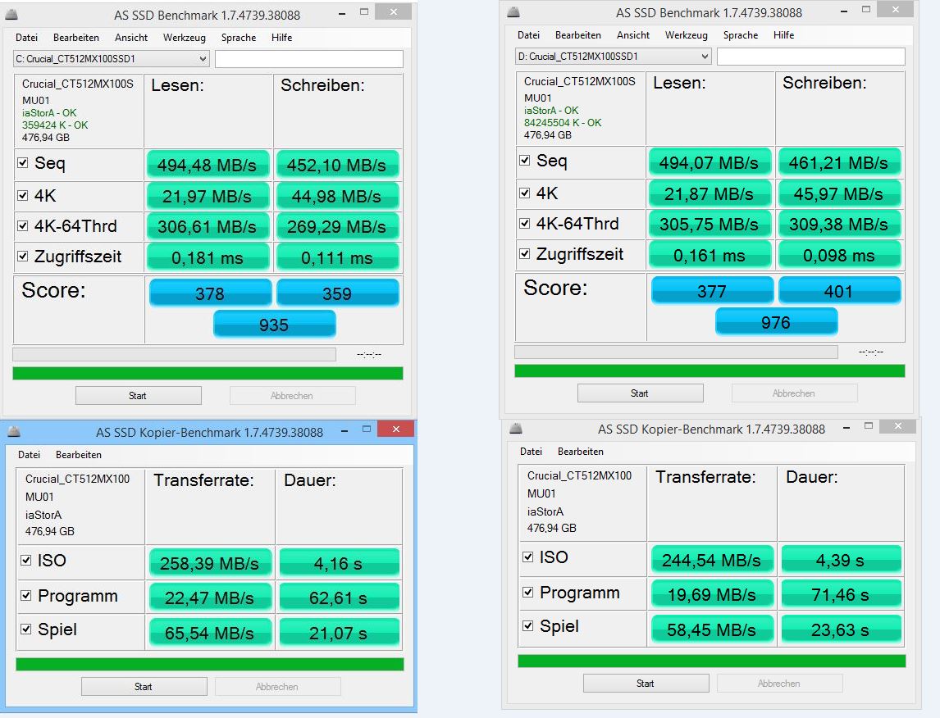Start the benchmark in C: drive window
The height and width of the screenshot is (718, 940).
[x=139, y=395]
